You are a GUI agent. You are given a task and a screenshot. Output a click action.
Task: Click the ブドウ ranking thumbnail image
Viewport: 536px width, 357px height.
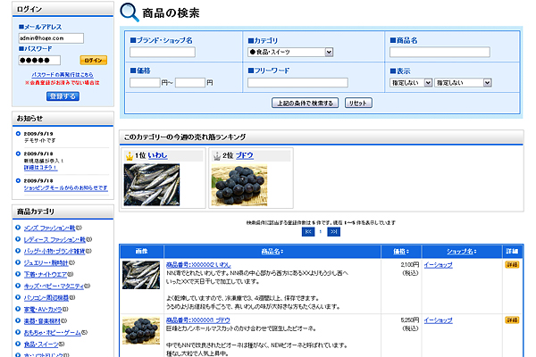click(238, 181)
